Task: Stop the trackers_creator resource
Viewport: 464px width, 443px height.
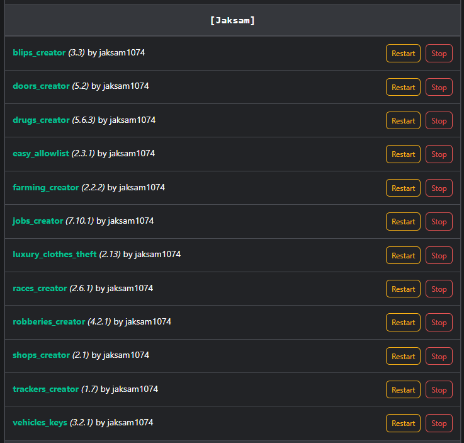Action: (x=439, y=390)
